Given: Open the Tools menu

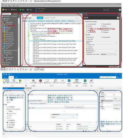Looking at the screenshot, I should (x=14, y=6).
